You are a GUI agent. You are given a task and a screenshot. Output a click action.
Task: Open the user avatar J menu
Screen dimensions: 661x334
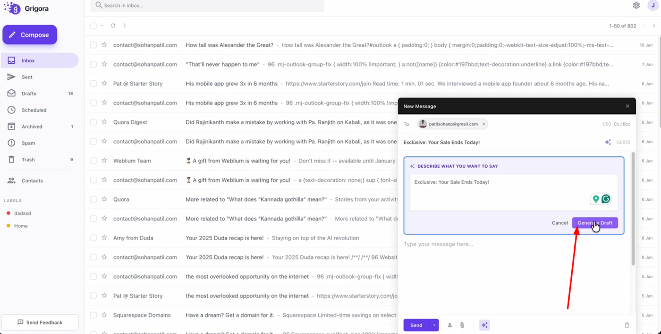coord(654,5)
